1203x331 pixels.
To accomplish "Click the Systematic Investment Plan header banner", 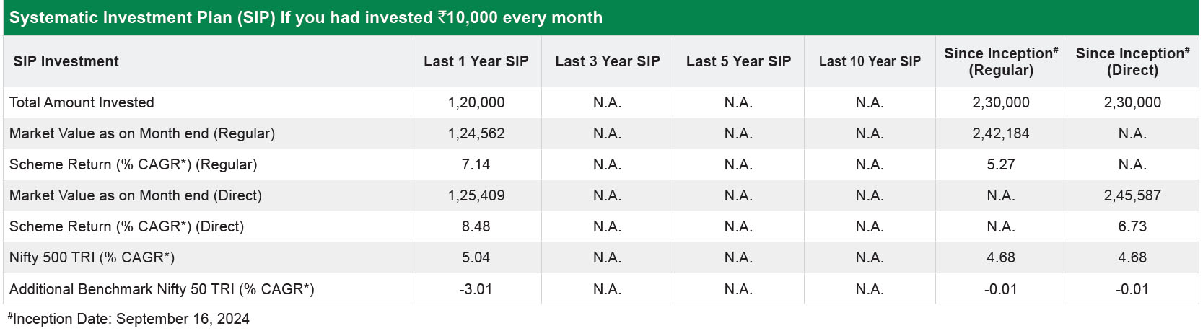I will (601, 17).
